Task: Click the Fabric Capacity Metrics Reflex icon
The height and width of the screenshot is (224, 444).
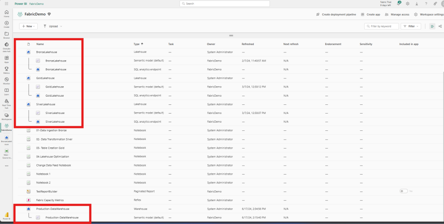Action: [29, 200]
